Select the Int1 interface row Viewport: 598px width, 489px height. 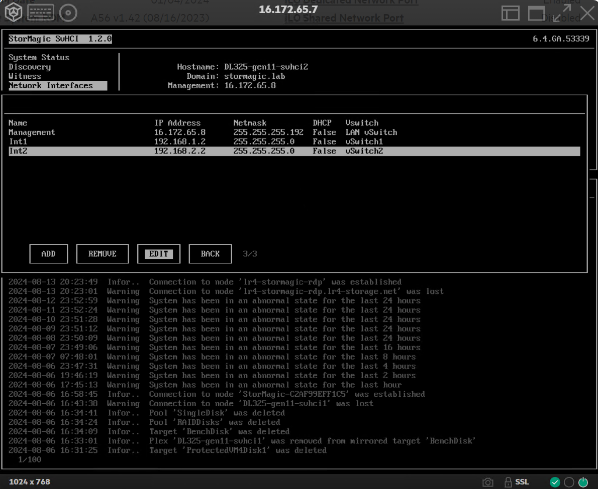point(294,141)
